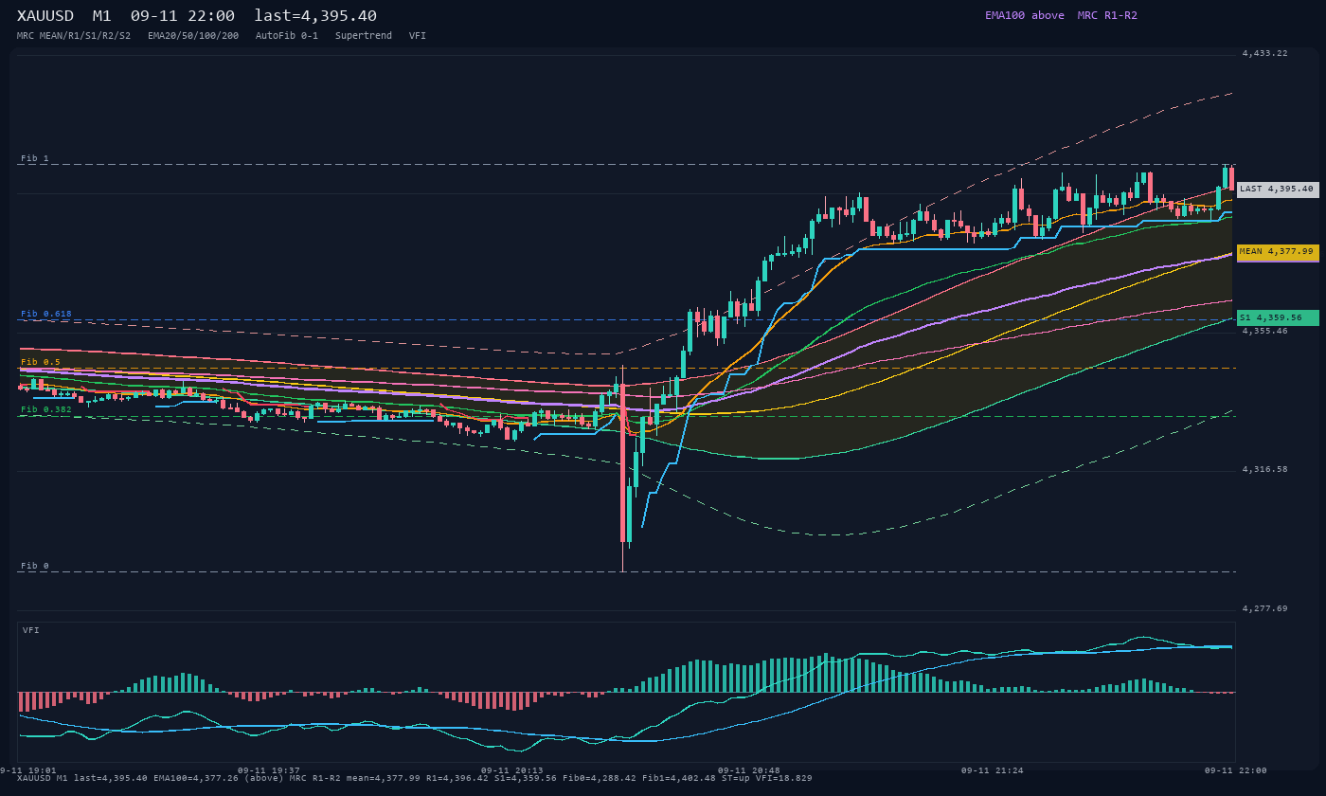The image size is (1326, 796).
Task: Select the yellow MEAN 4,377.99 price tag
Action: click(x=1278, y=252)
